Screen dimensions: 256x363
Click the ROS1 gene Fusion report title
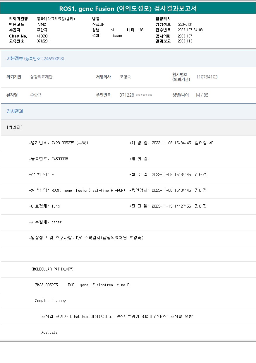[x=128, y=8]
